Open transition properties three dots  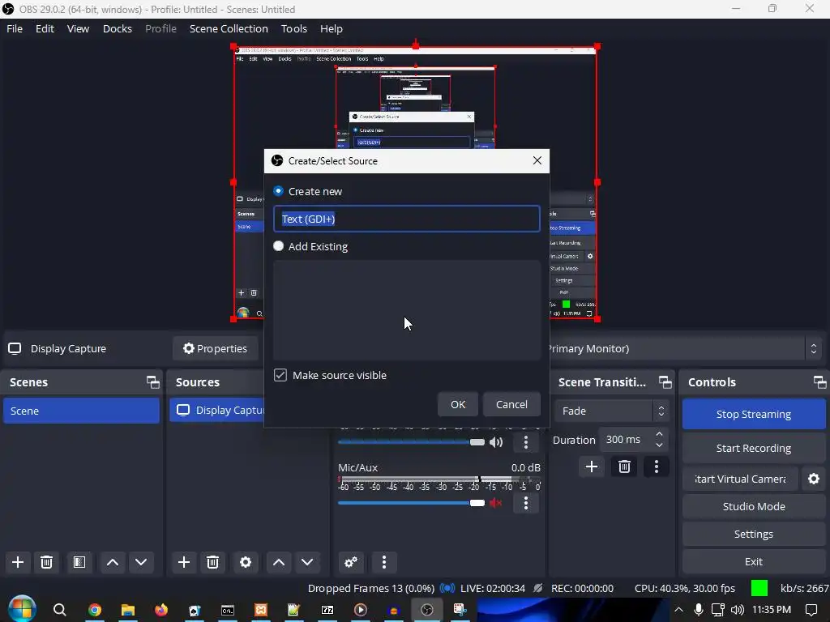coord(657,466)
